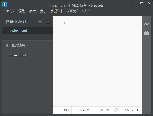Open the HTML language mode dropdown

(103, 110)
